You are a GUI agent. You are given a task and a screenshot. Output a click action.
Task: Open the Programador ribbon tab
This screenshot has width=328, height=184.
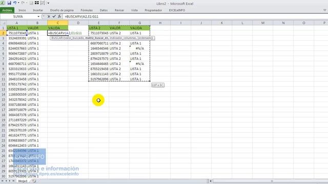(153, 10)
